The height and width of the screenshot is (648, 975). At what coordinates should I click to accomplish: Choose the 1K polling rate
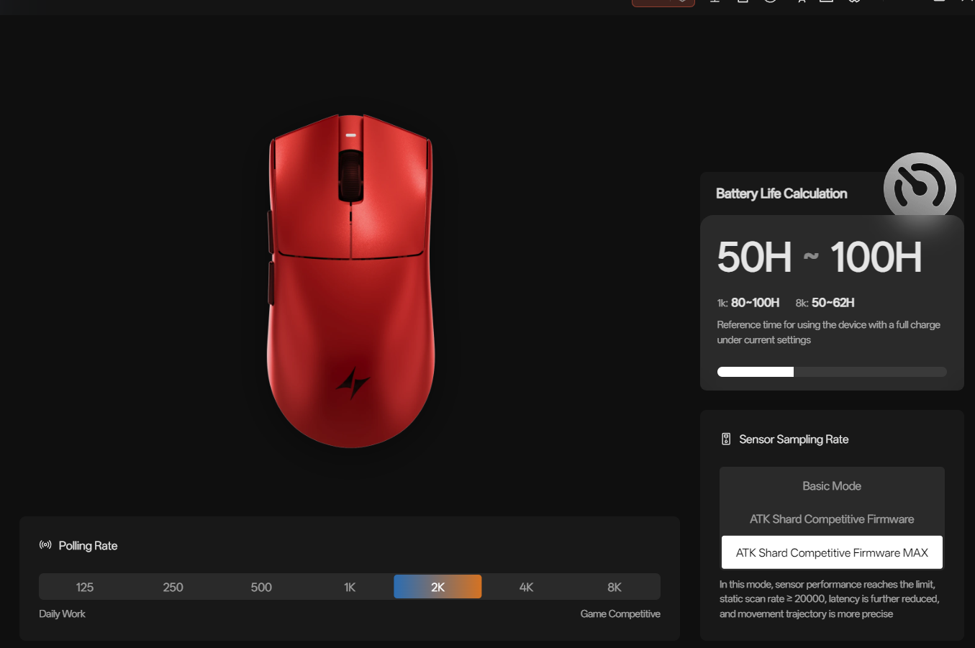pos(350,587)
